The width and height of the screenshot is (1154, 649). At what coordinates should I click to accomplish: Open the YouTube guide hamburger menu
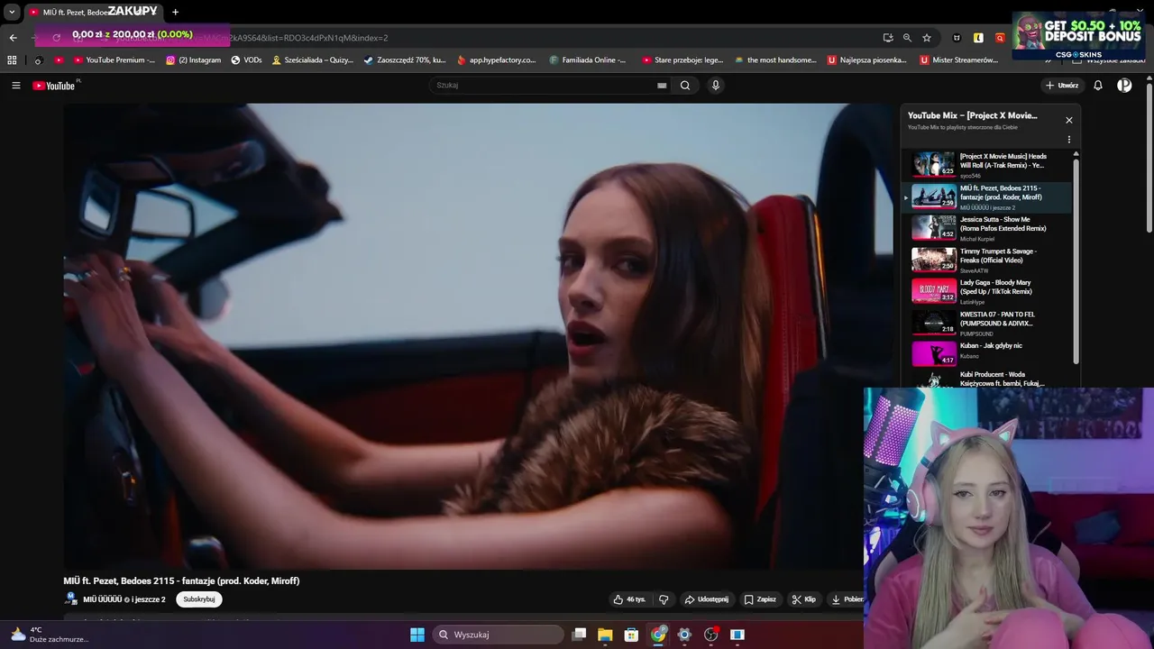point(15,86)
